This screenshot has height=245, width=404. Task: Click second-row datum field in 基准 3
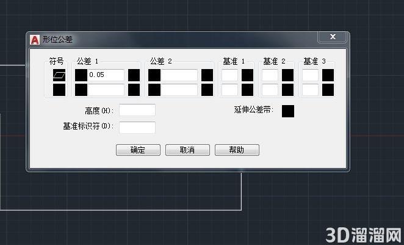[x=310, y=90]
